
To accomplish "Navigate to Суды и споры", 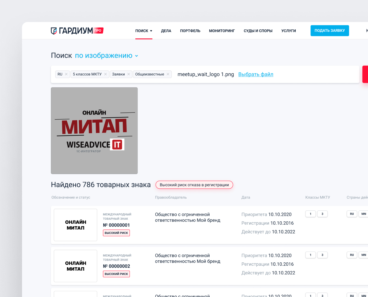I will pyautogui.click(x=258, y=31).
